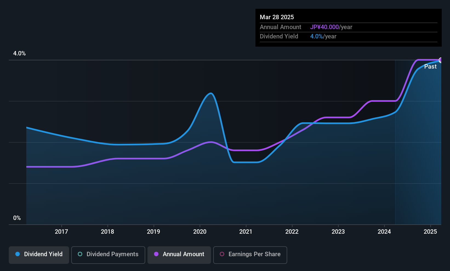Click the purple Annual Amount legend dot
Image resolution: width=450 pixels, height=271 pixels.
click(156, 254)
